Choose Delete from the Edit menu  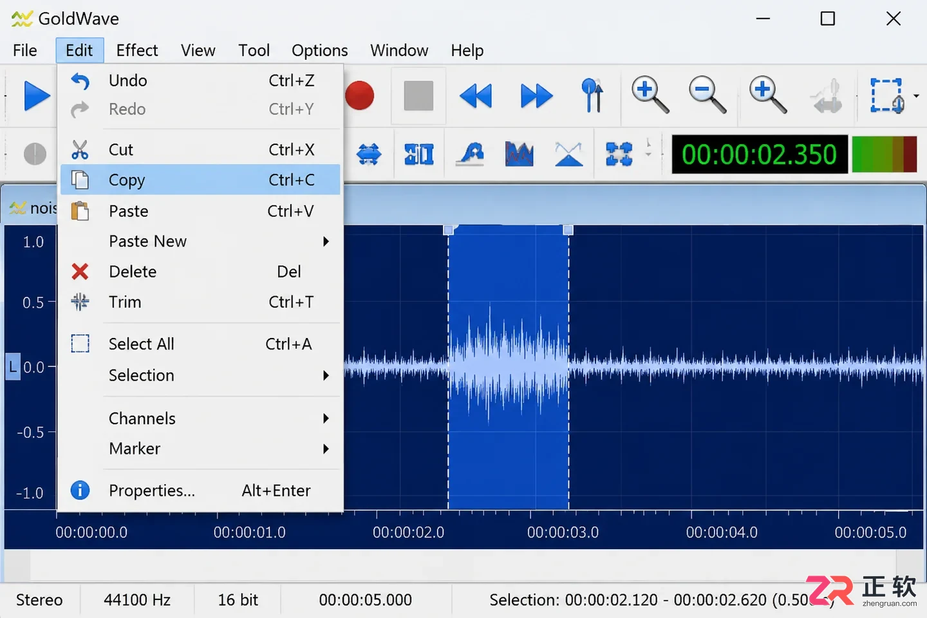(200, 272)
